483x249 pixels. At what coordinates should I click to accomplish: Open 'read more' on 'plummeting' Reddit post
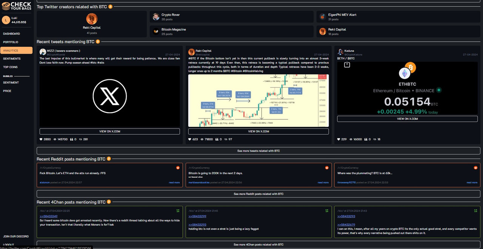point(472,182)
